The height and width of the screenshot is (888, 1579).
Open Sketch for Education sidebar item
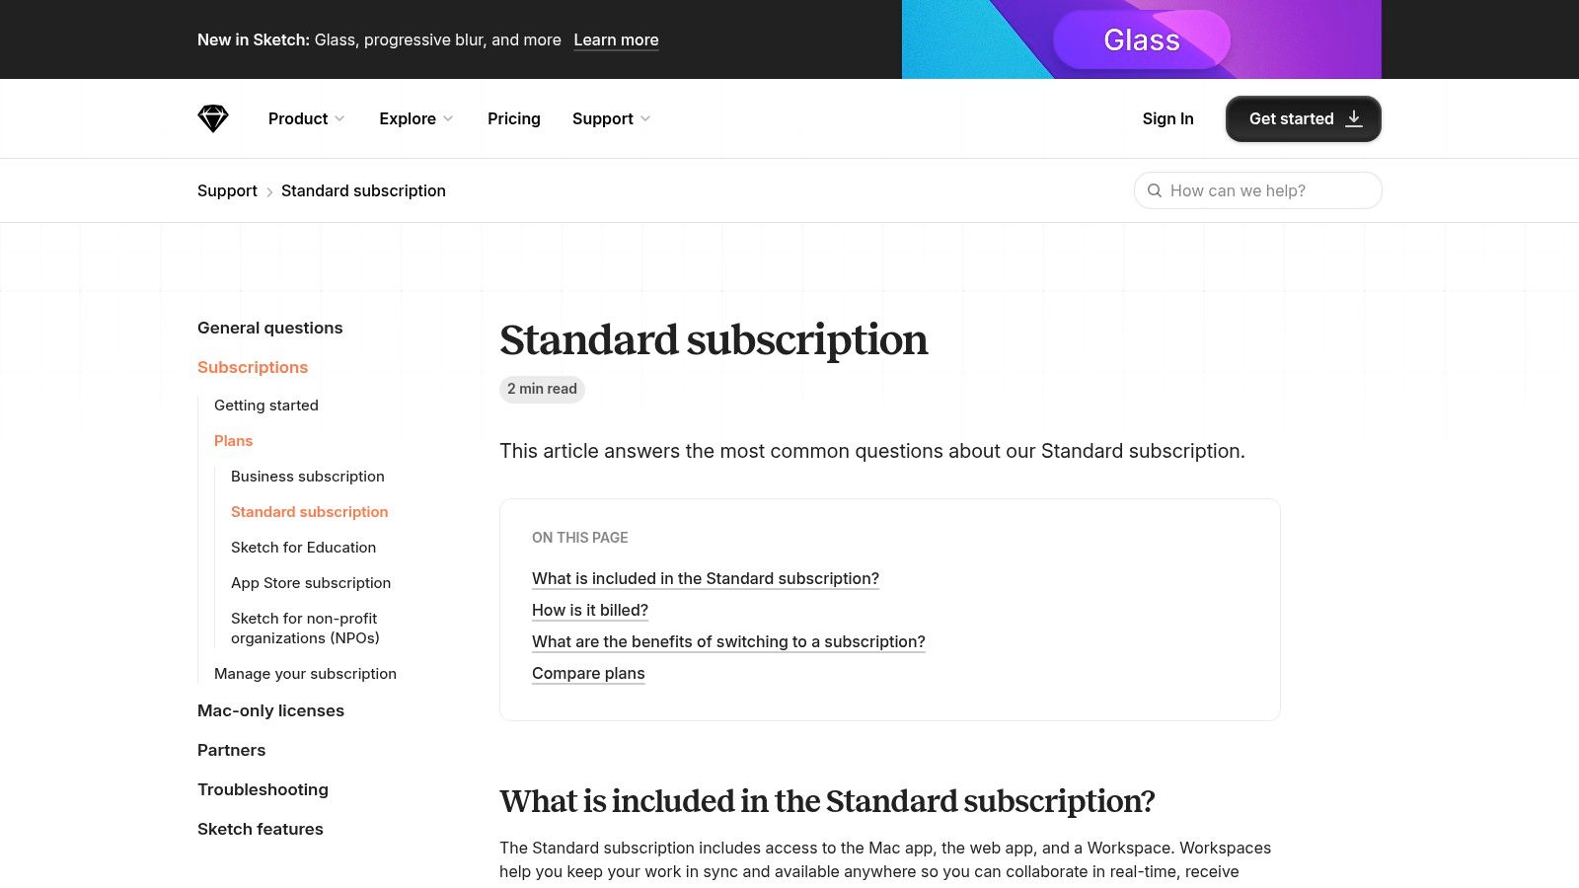[x=303, y=548]
